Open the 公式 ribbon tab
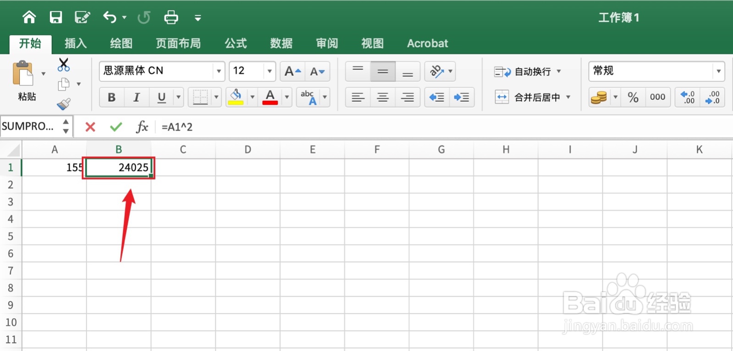Screen dimensions: 733x351 tap(236, 44)
